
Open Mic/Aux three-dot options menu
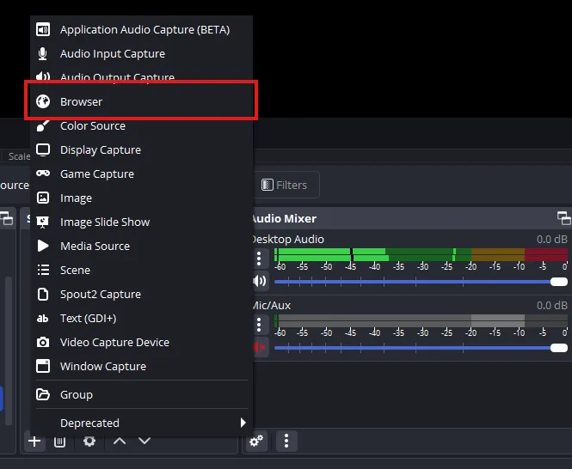(259, 325)
